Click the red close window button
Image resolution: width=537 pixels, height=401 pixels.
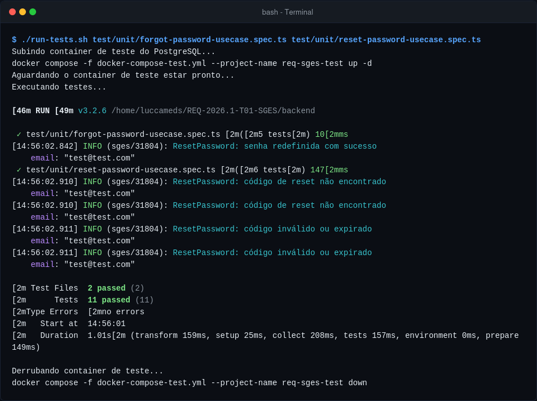12,12
